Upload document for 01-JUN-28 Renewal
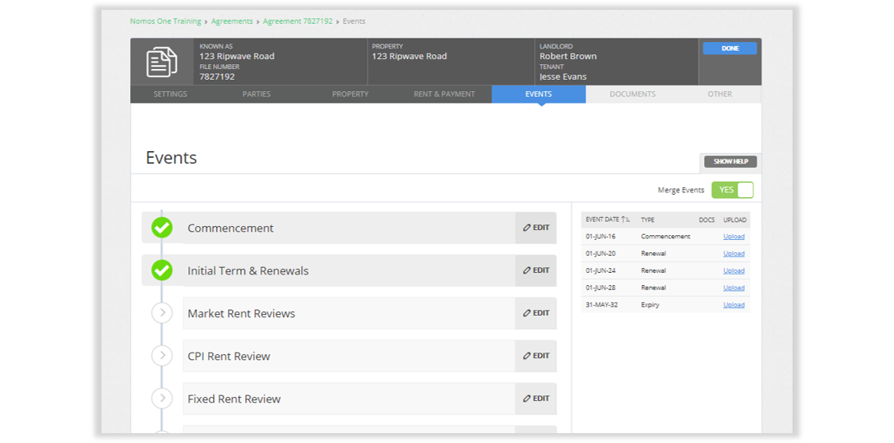The image size is (894, 443). [x=734, y=288]
